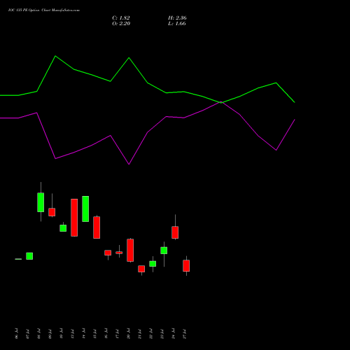Select the 20 Jul date label
350x350 pixels.
[128, 334]
